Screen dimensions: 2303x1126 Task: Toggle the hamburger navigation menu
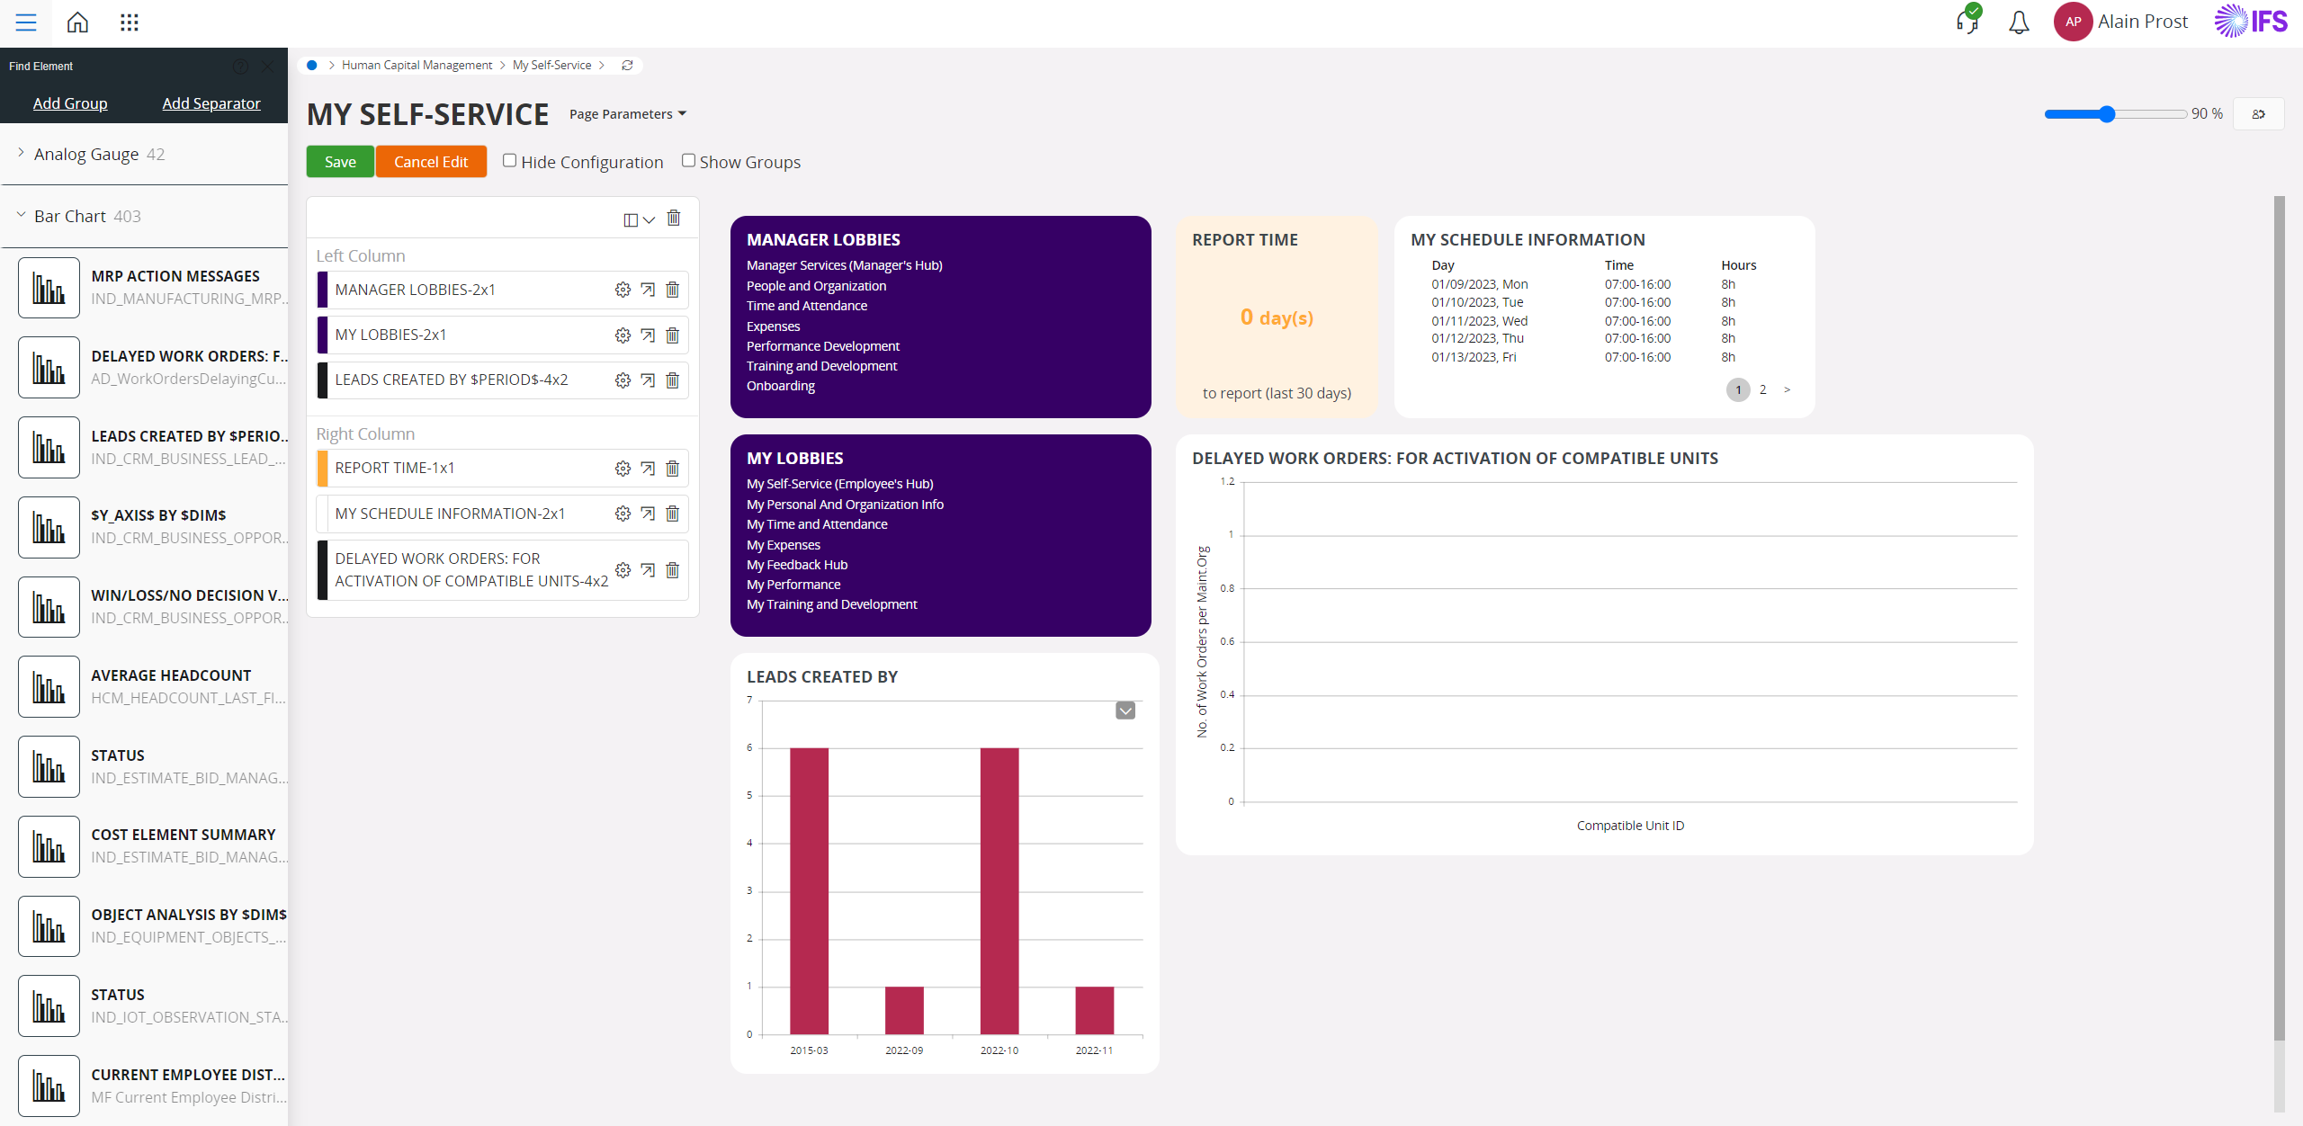(26, 22)
